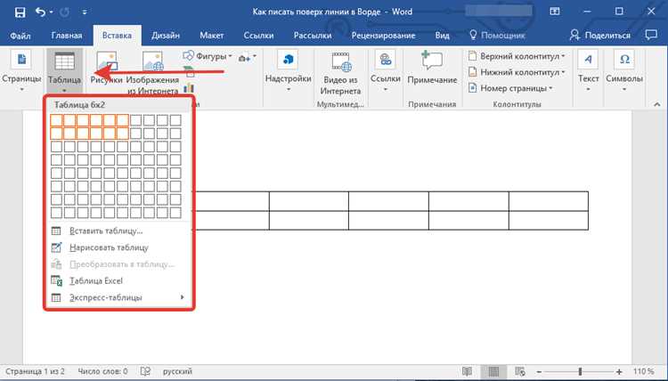Click Видео из Интернета icon
The image size is (668, 381).
click(x=341, y=62)
